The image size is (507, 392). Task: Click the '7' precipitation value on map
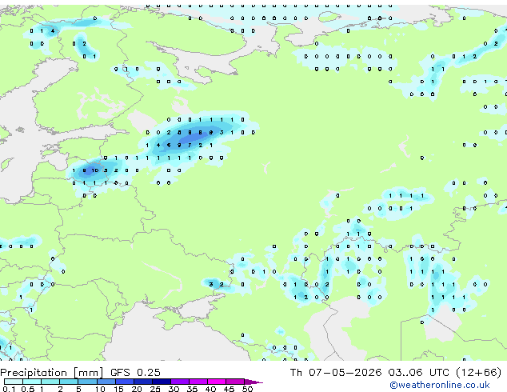tap(190, 146)
